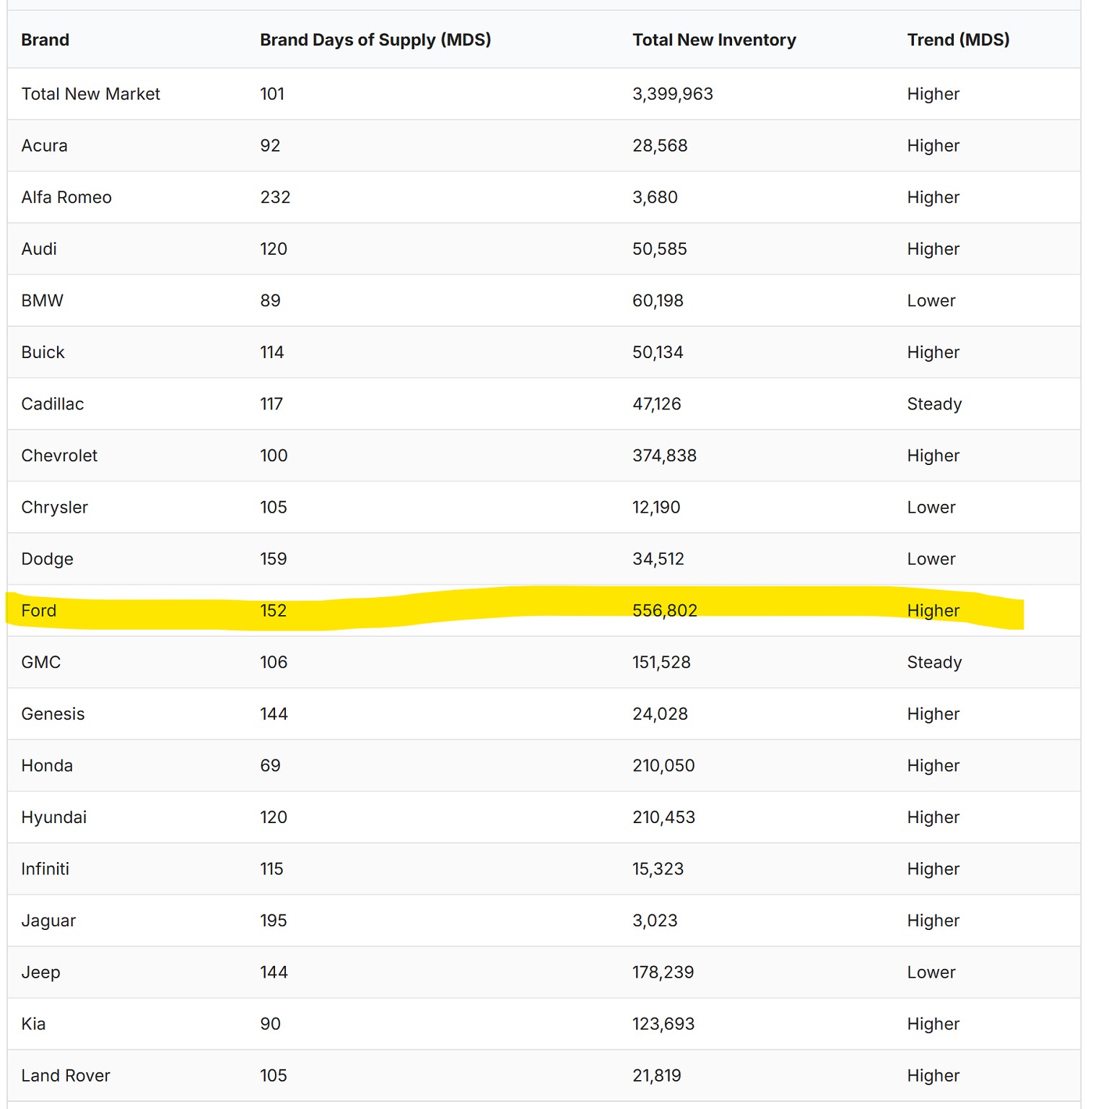Click the Total New Market row label

[x=90, y=94]
